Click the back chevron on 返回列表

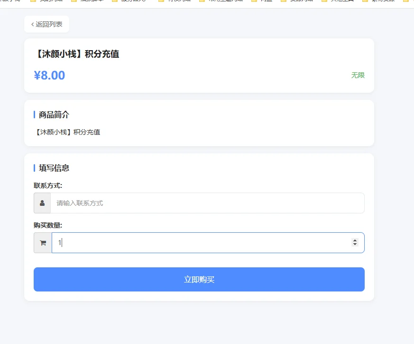click(31, 24)
